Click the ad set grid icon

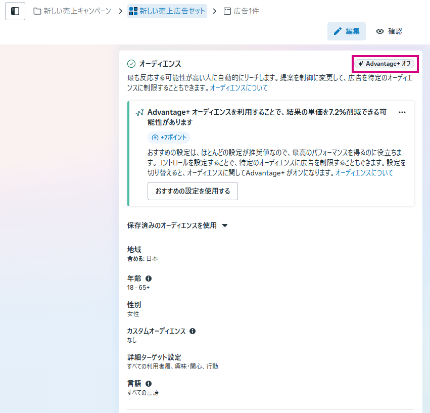coord(133,11)
